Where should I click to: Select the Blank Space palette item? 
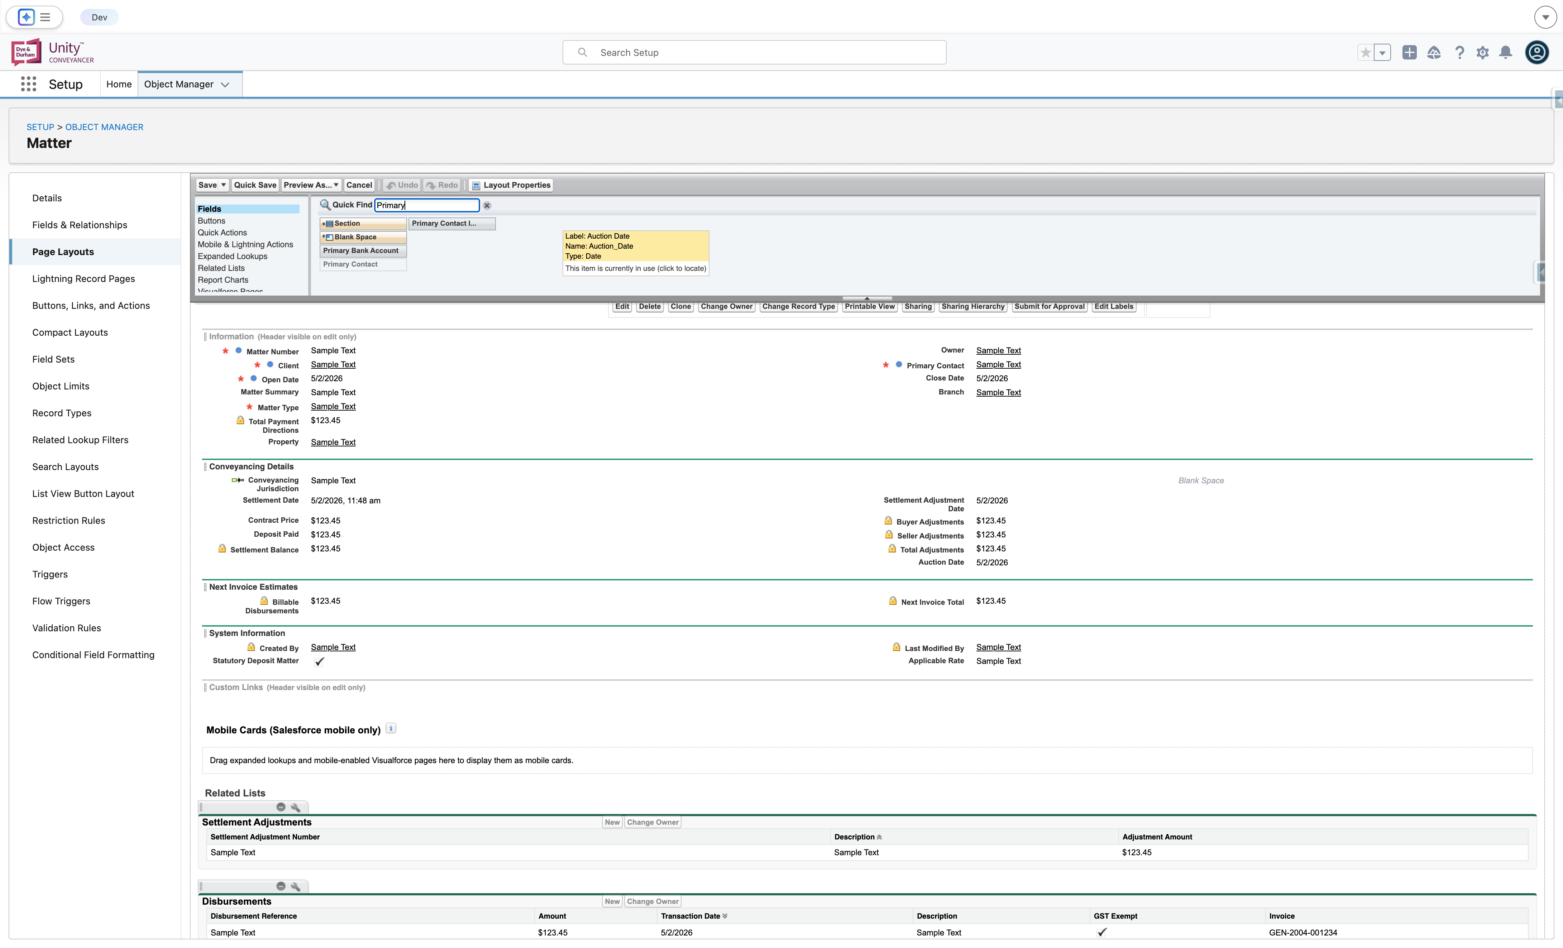click(x=363, y=237)
